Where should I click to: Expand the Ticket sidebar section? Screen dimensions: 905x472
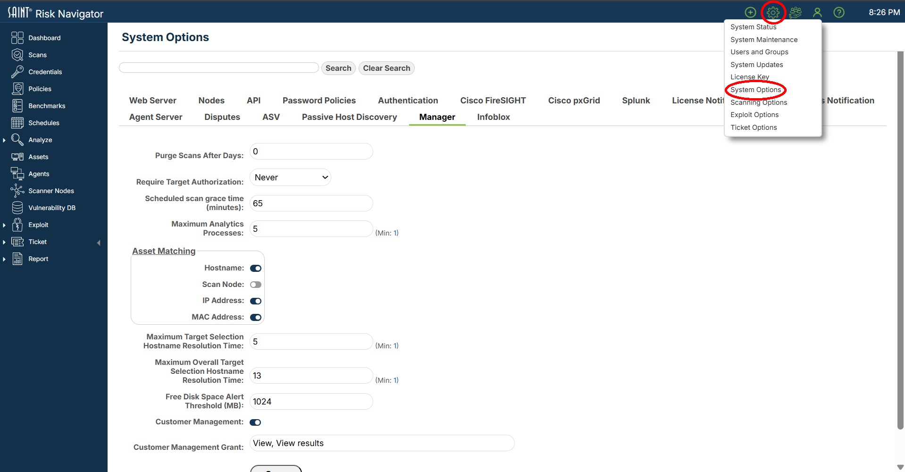tap(4, 242)
